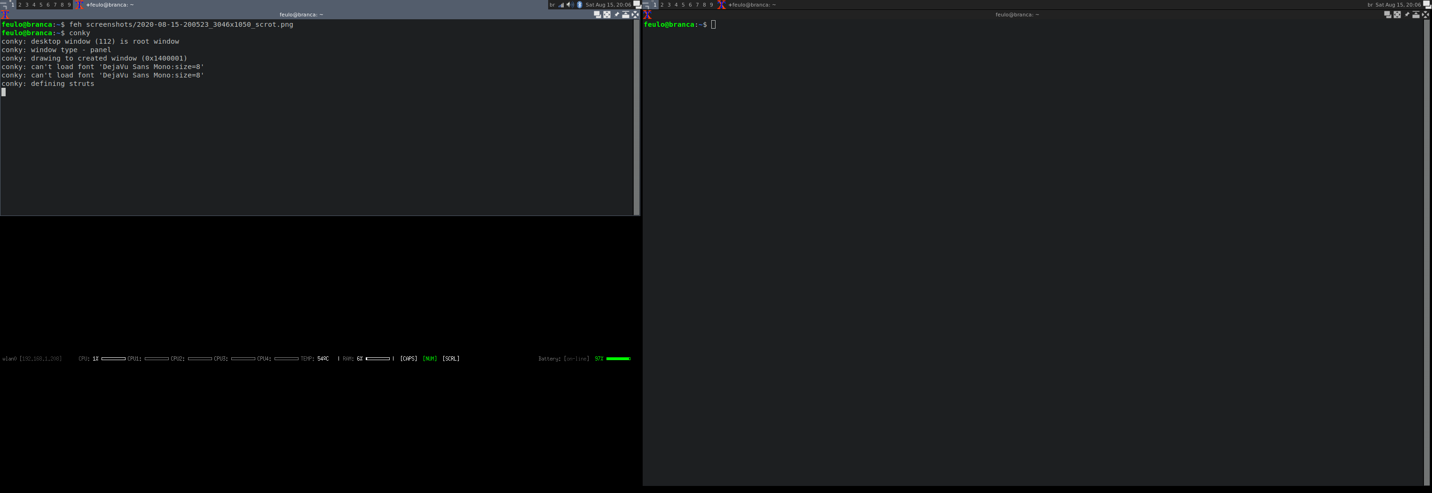Switch to workspace tag 2 on the left monitor
This screenshot has width=1432, height=493.
pos(21,4)
